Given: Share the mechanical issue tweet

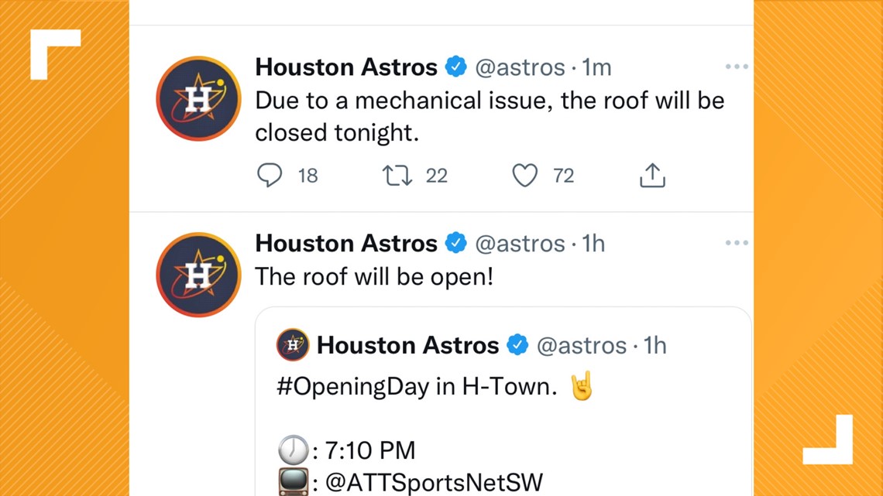Looking at the screenshot, I should [652, 175].
